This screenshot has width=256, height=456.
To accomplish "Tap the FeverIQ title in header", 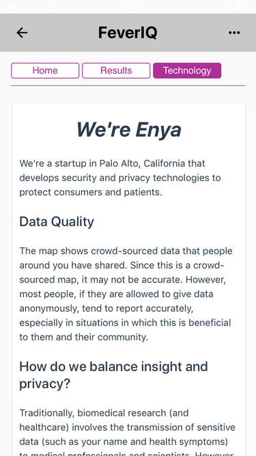I will [128, 33].
